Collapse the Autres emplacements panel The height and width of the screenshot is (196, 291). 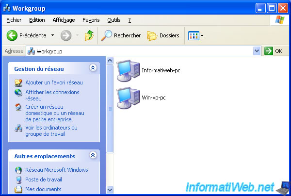93,156
